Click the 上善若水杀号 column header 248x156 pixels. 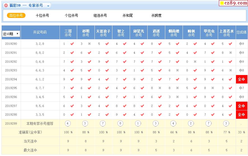click(227, 32)
